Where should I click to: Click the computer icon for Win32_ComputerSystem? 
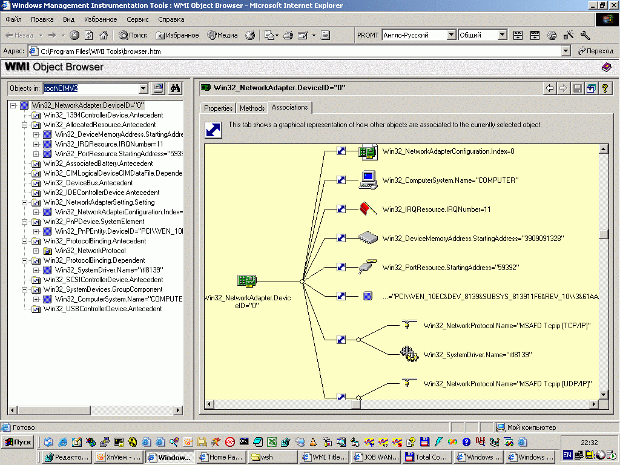(x=368, y=180)
